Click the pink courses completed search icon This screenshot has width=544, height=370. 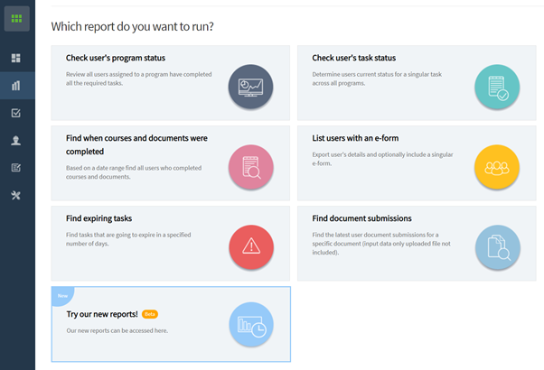[x=250, y=167]
